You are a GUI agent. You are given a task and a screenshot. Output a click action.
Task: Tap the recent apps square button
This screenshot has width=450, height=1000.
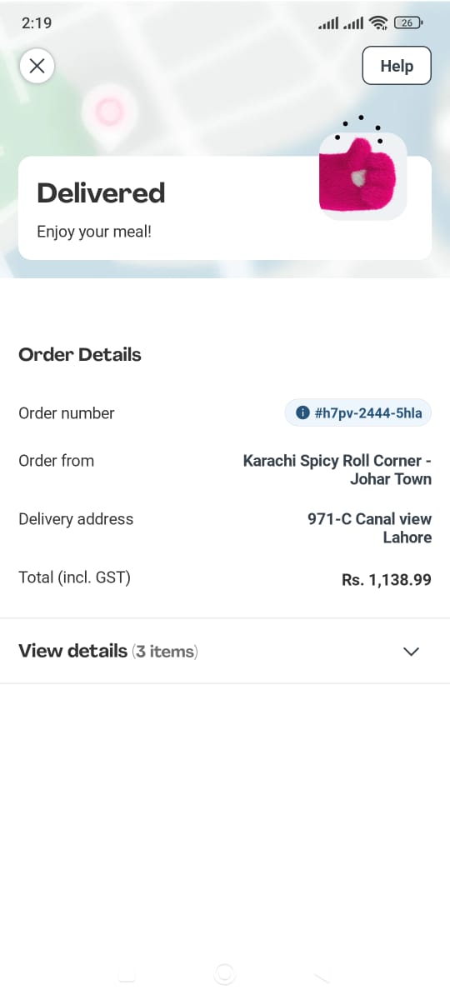(x=127, y=973)
